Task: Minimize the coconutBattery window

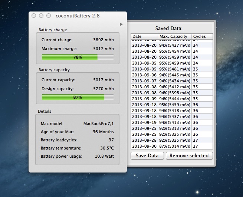Action: [41, 16]
